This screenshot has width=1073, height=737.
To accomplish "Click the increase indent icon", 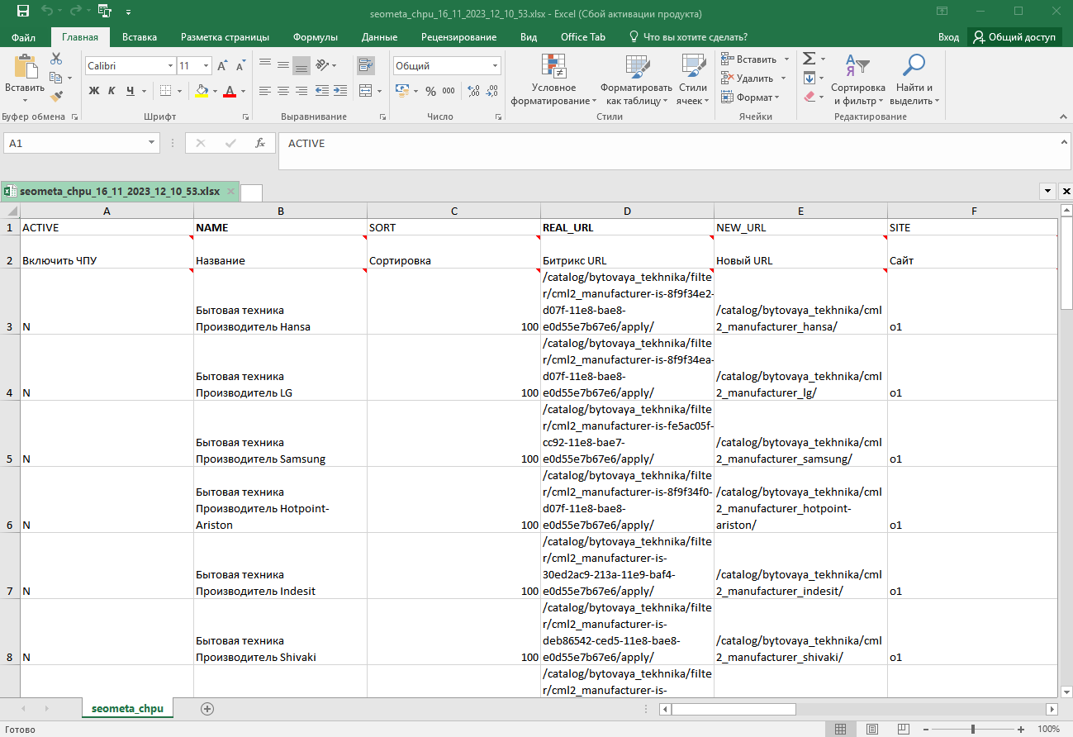I will pos(339,91).
